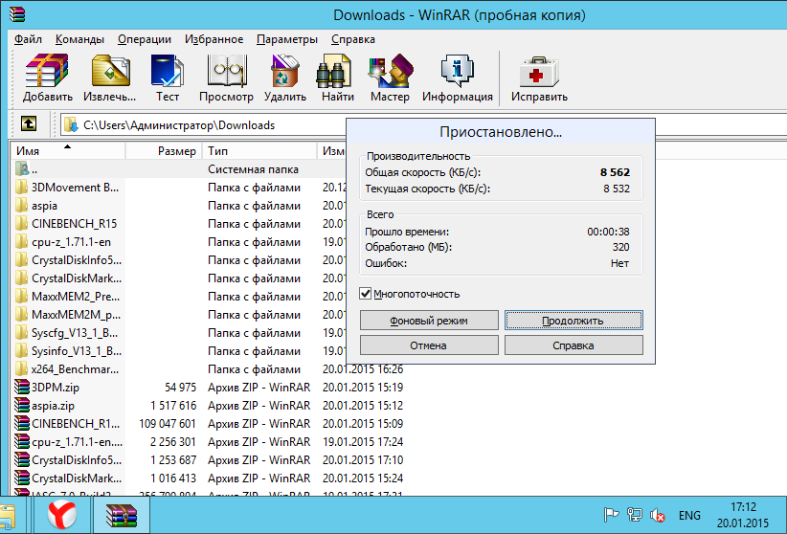Open the Справка menu
787x534 pixels.
[x=353, y=39]
